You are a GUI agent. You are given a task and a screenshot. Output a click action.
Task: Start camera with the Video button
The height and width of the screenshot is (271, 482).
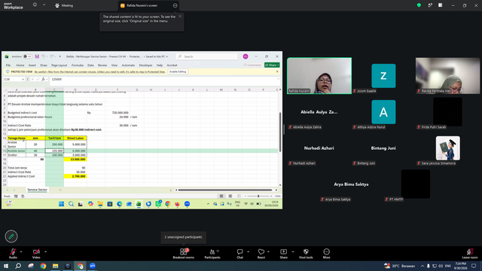[36, 254]
